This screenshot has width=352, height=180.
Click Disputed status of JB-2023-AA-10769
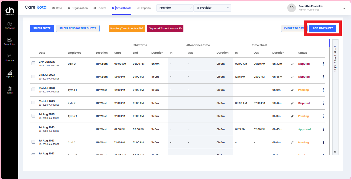click(304, 64)
